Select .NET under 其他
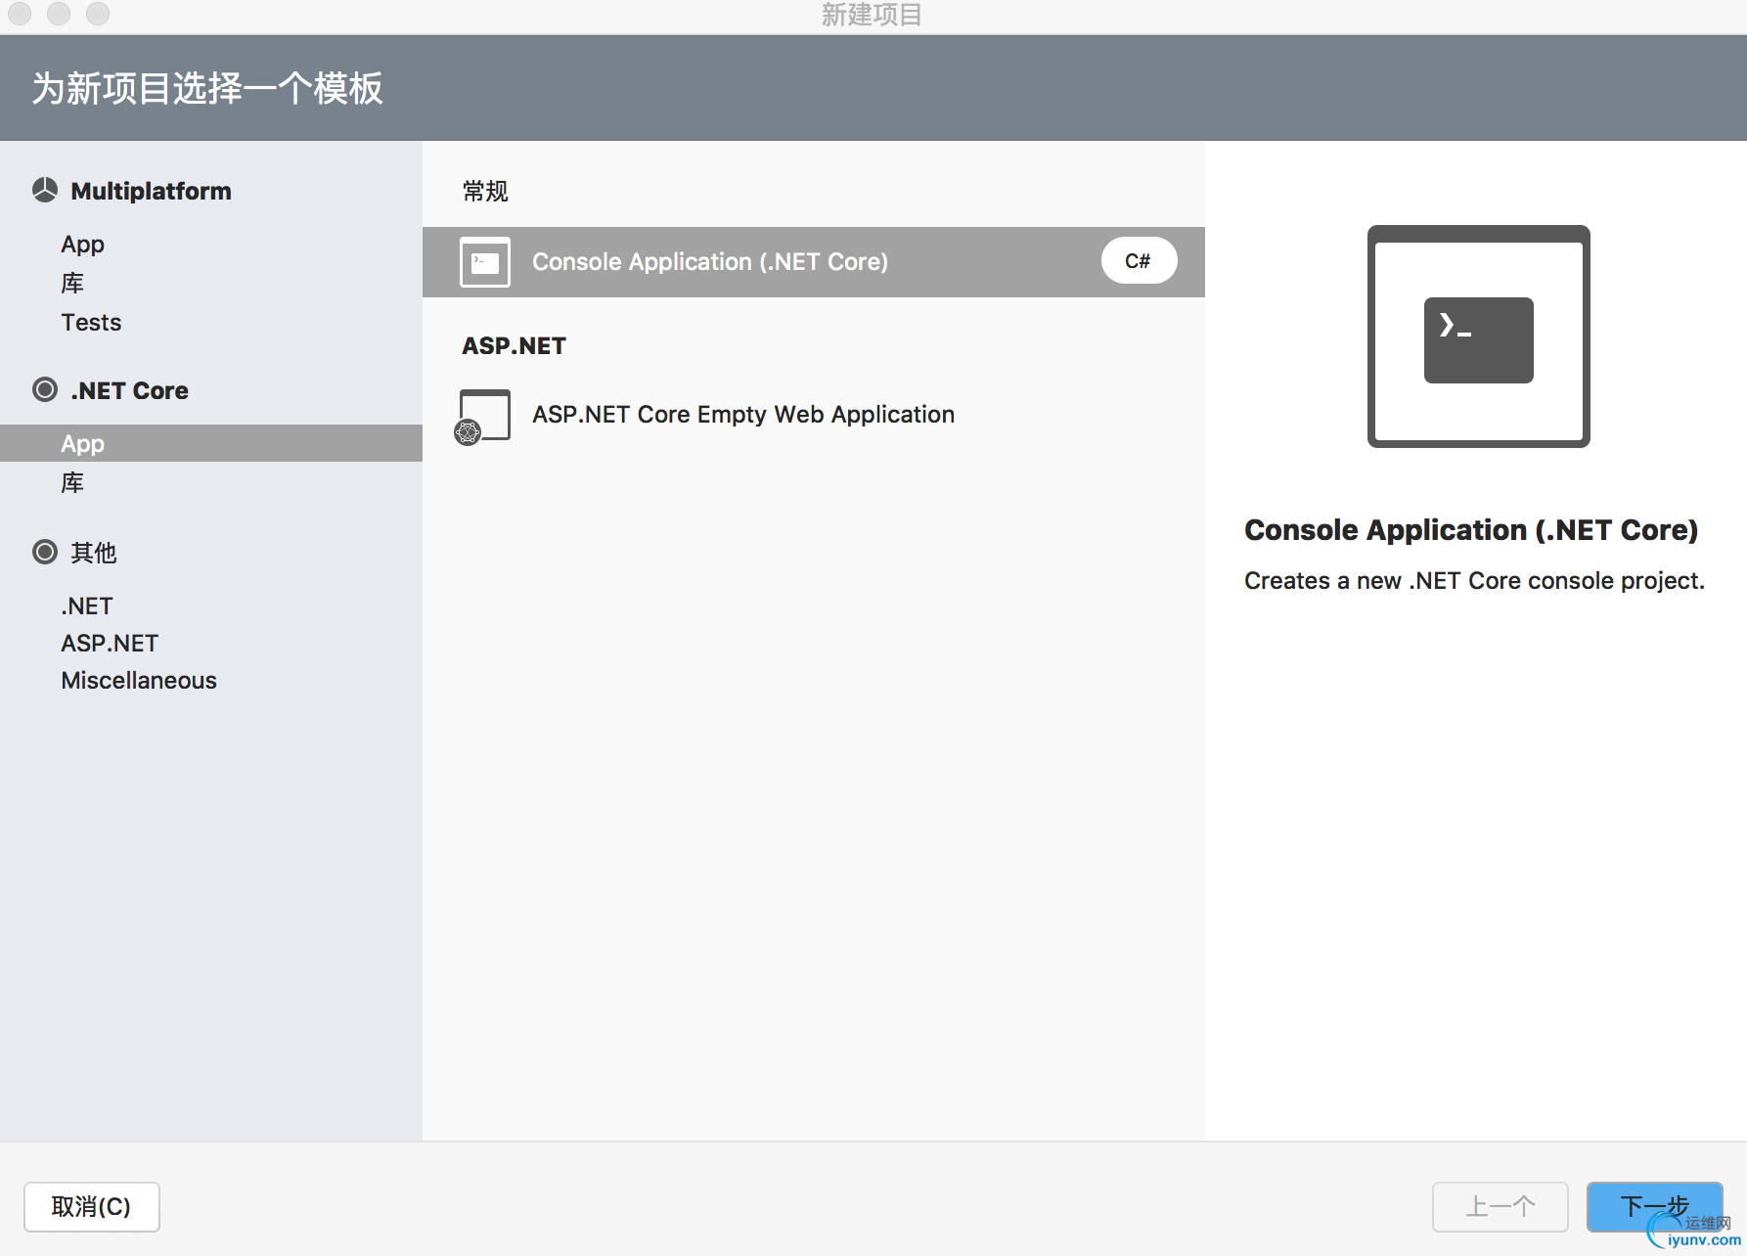1747x1256 pixels. [x=87, y=606]
